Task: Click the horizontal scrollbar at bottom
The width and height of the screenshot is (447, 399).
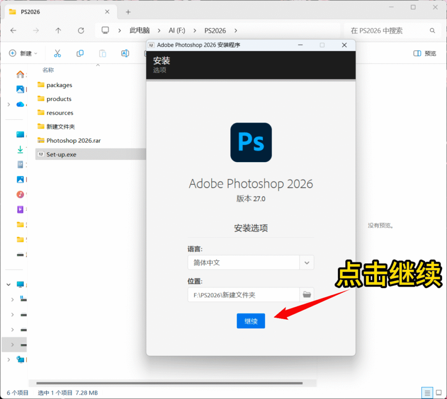Action: click(170, 383)
